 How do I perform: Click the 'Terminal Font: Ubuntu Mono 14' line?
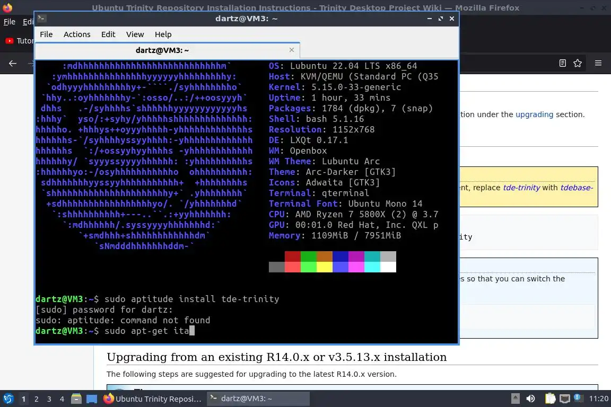pos(346,203)
